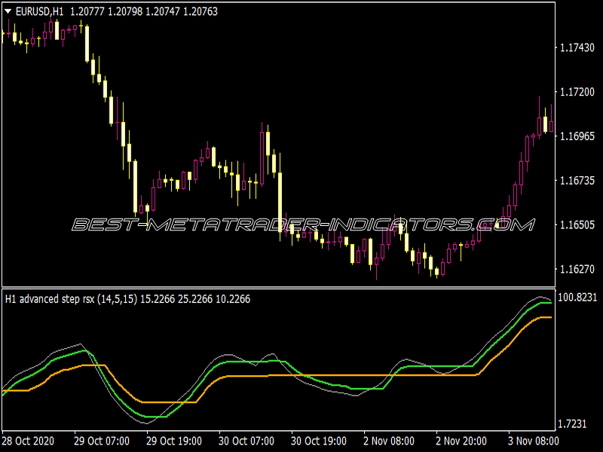603x452 pixels.
Task: Click the price label 1.16270
Action: (577, 269)
